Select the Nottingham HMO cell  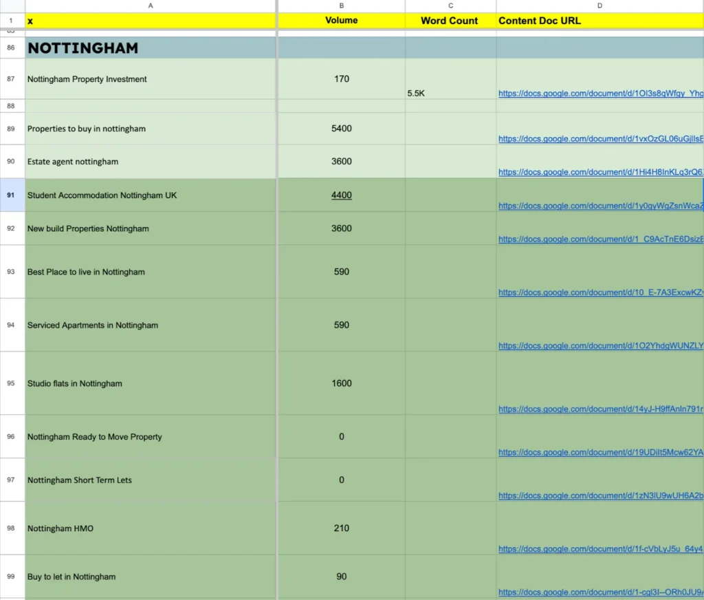click(151, 528)
